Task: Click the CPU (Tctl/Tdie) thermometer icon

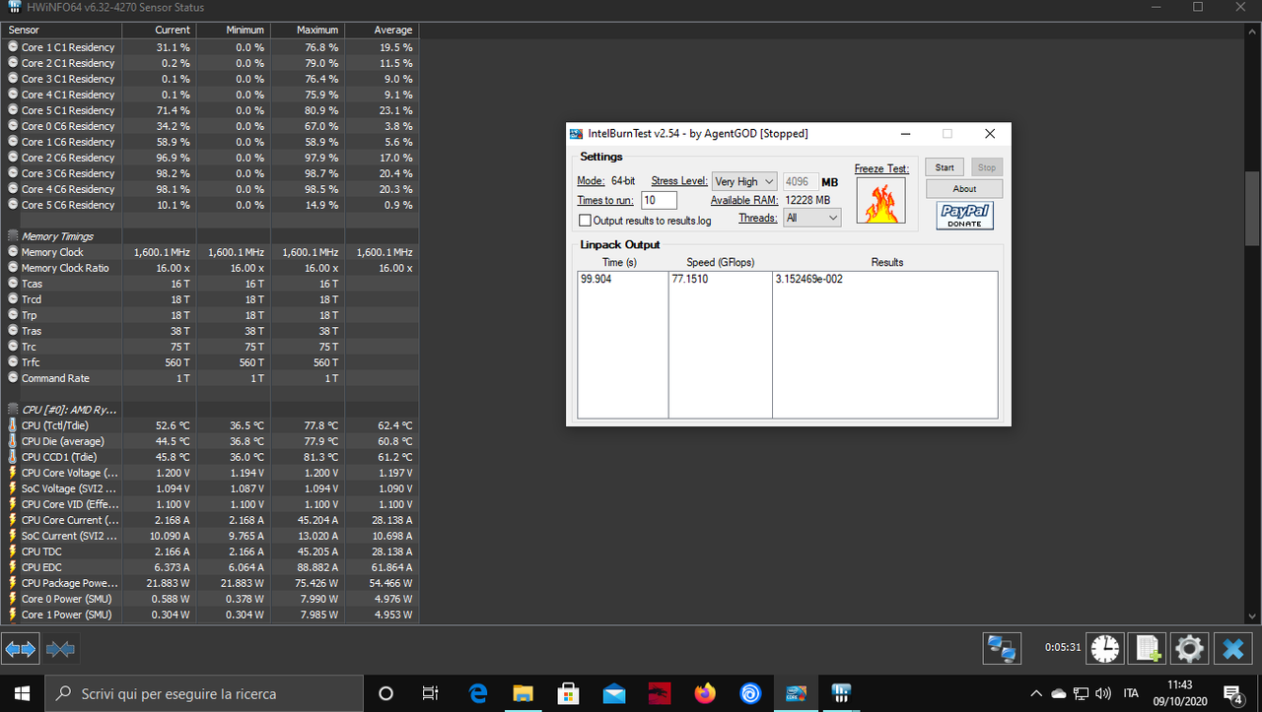Action: pyautogui.click(x=13, y=425)
